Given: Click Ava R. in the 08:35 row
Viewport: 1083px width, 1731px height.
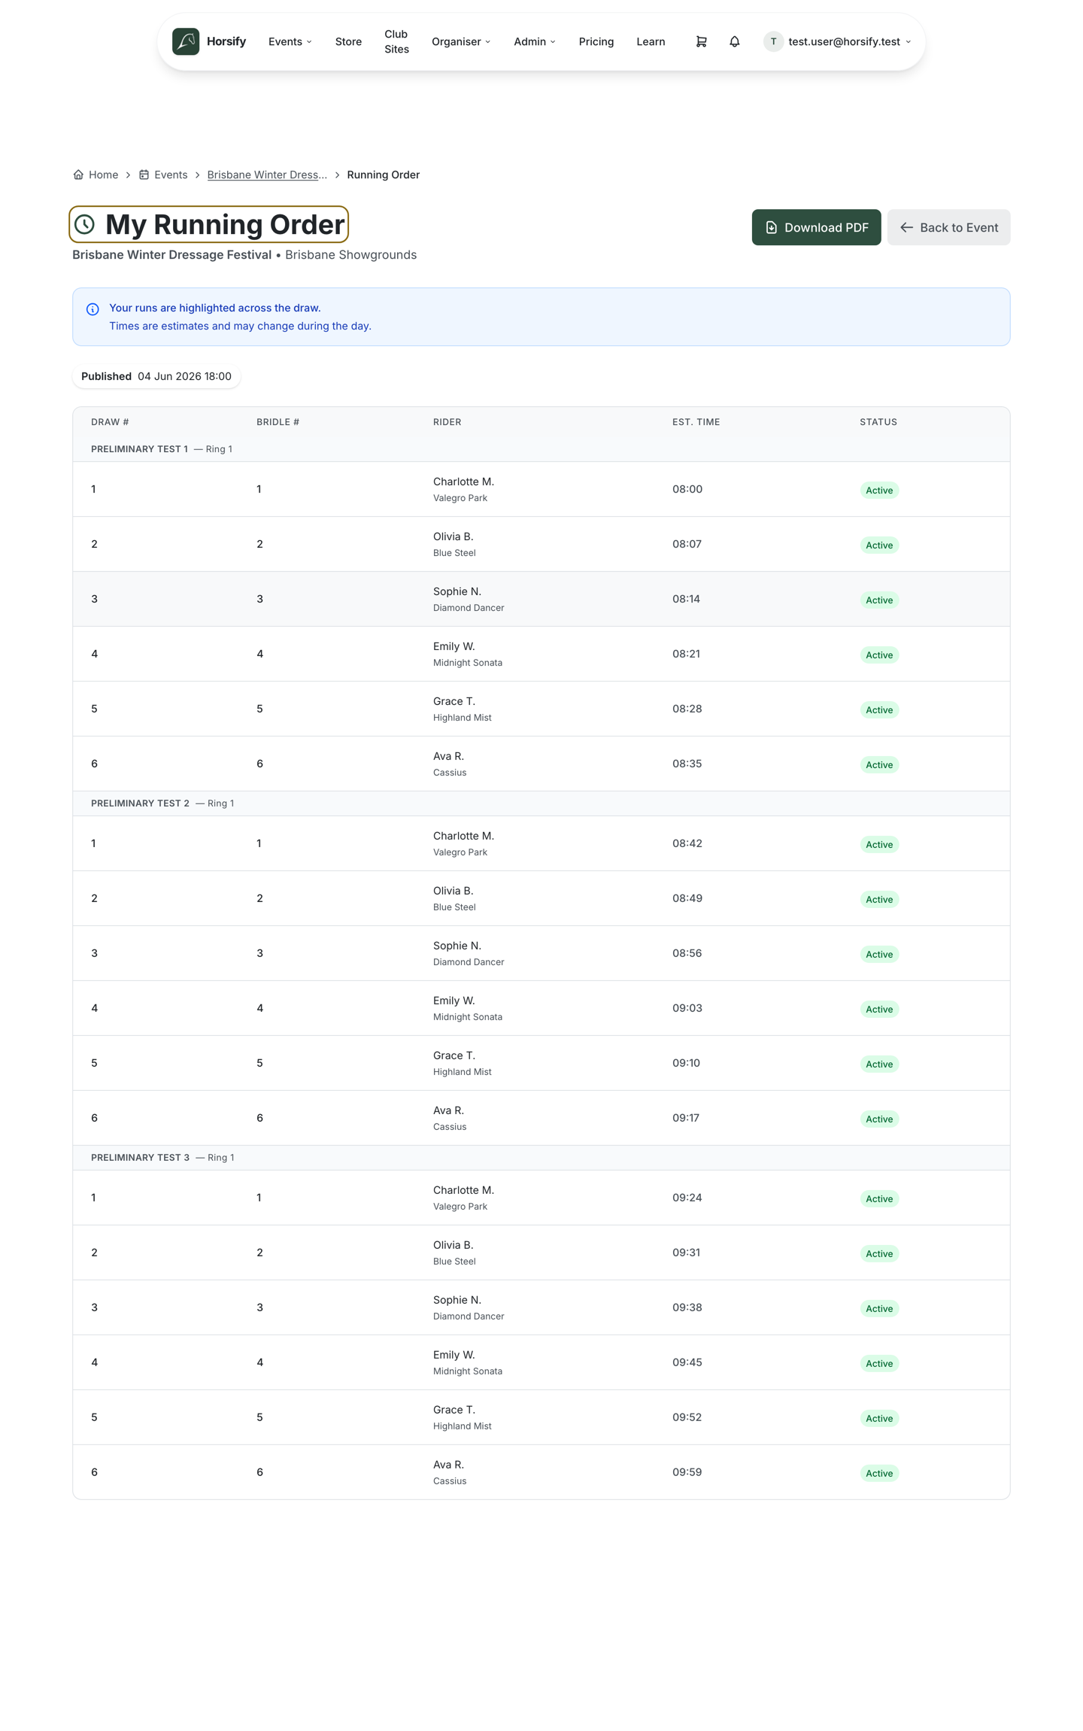Looking at the screenshot, I should tap(448, 756).
